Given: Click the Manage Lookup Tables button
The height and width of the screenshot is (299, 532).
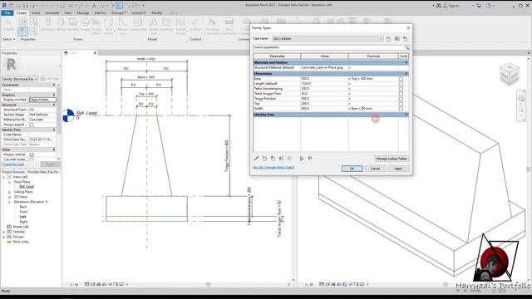Looking at the screenshot, I should click(x=392, y=159).
